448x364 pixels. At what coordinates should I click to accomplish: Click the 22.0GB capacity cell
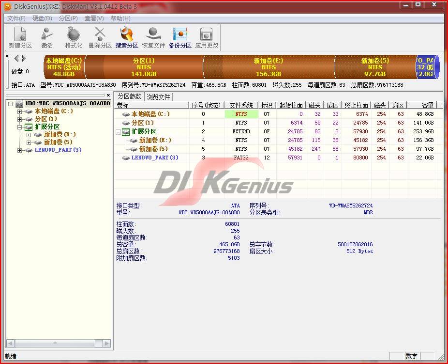pos(425,158)
